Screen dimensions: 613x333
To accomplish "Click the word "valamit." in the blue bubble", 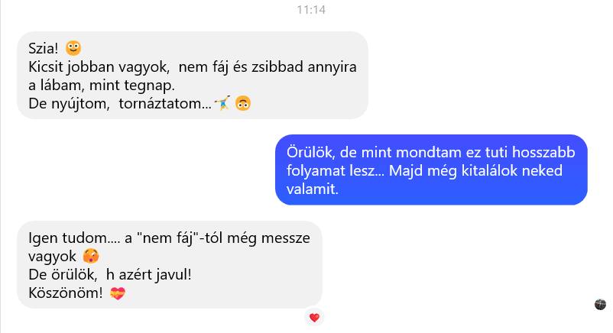I will coord(313,189).
